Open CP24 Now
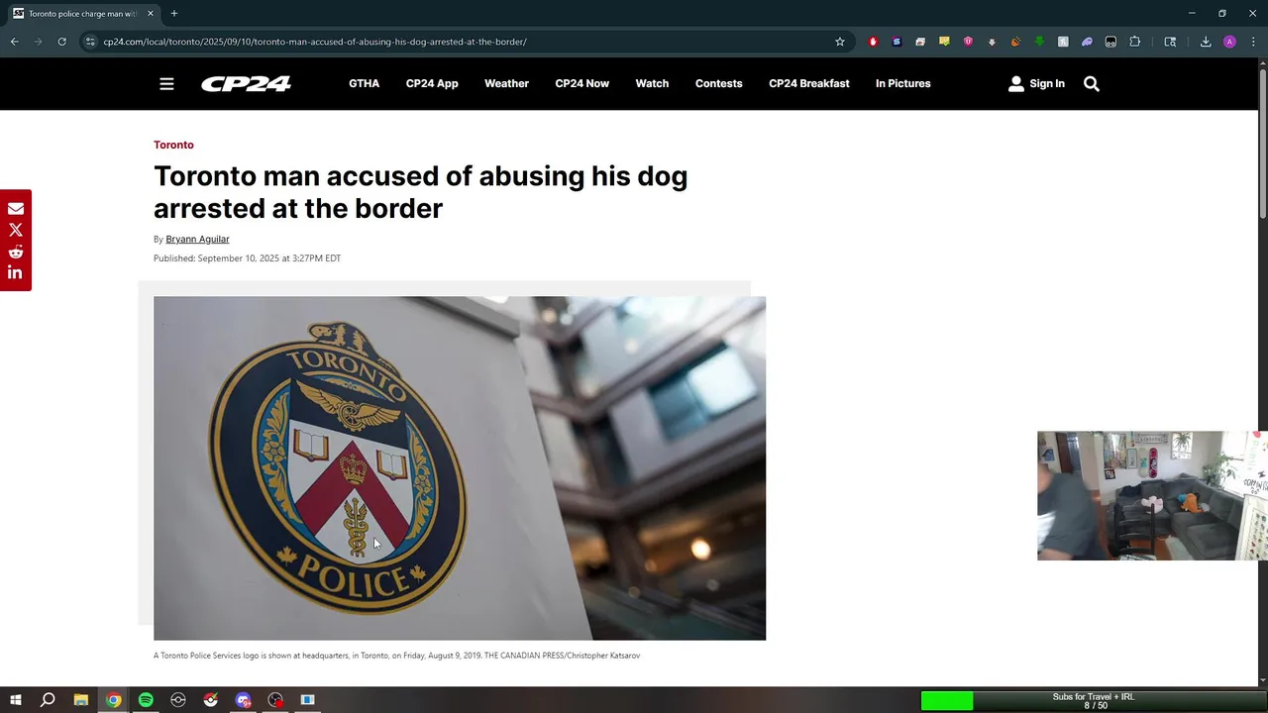This screenshot has width=1268, height=713. (581, 84)
